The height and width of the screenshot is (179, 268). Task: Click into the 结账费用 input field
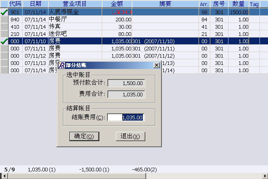(x=126, y=117)
